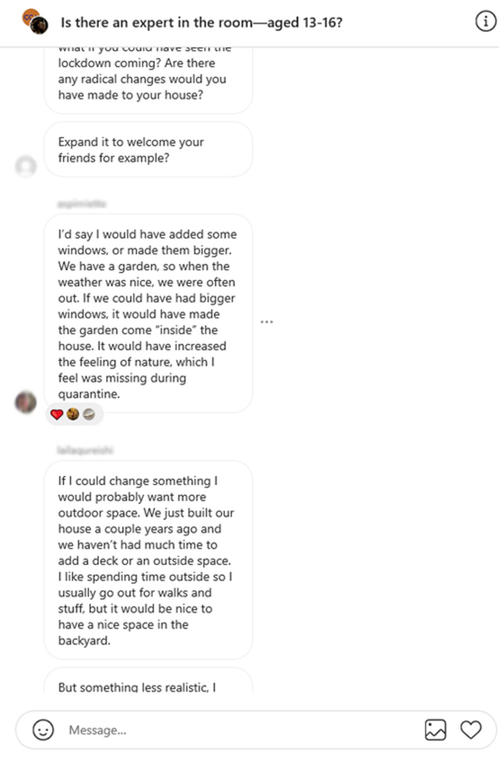
Task: Open conversation details with the info icon
Action: 485,22
